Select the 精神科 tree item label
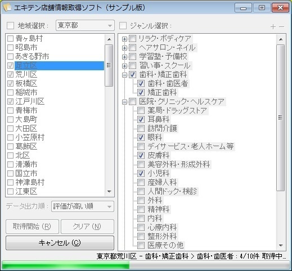 [x=159, y=209]
